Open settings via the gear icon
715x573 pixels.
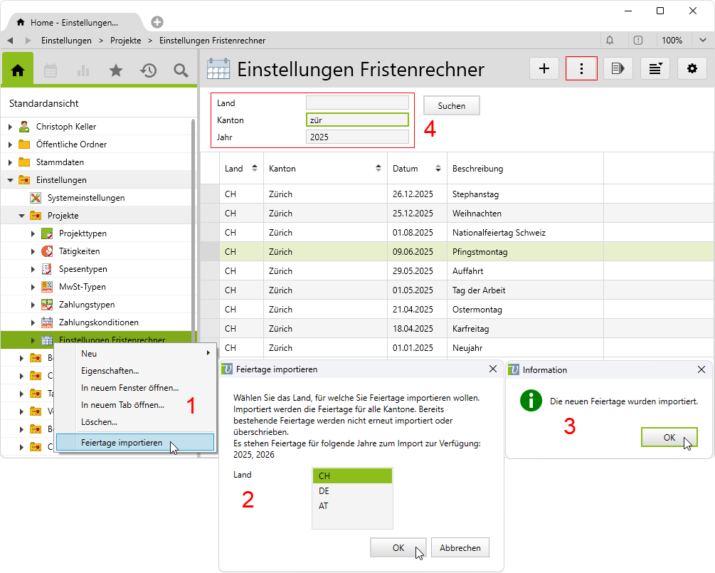[x=692, y=68]
